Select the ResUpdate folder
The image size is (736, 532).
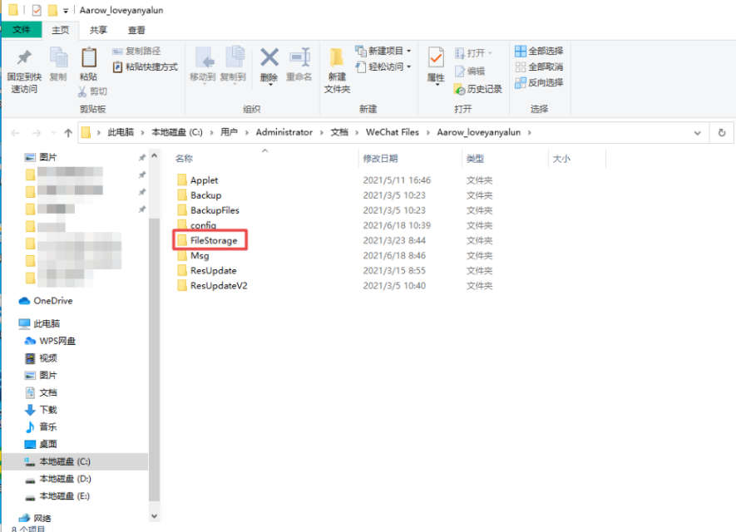(x=213, y=271)
